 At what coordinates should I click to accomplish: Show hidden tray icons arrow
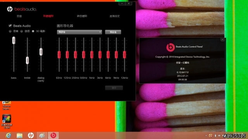[206, 136]
